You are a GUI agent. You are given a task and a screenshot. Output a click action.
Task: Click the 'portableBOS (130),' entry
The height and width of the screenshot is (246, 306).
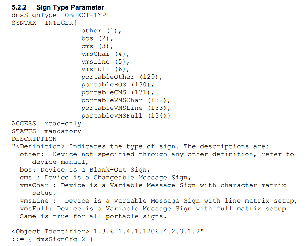tap(118, 85)
